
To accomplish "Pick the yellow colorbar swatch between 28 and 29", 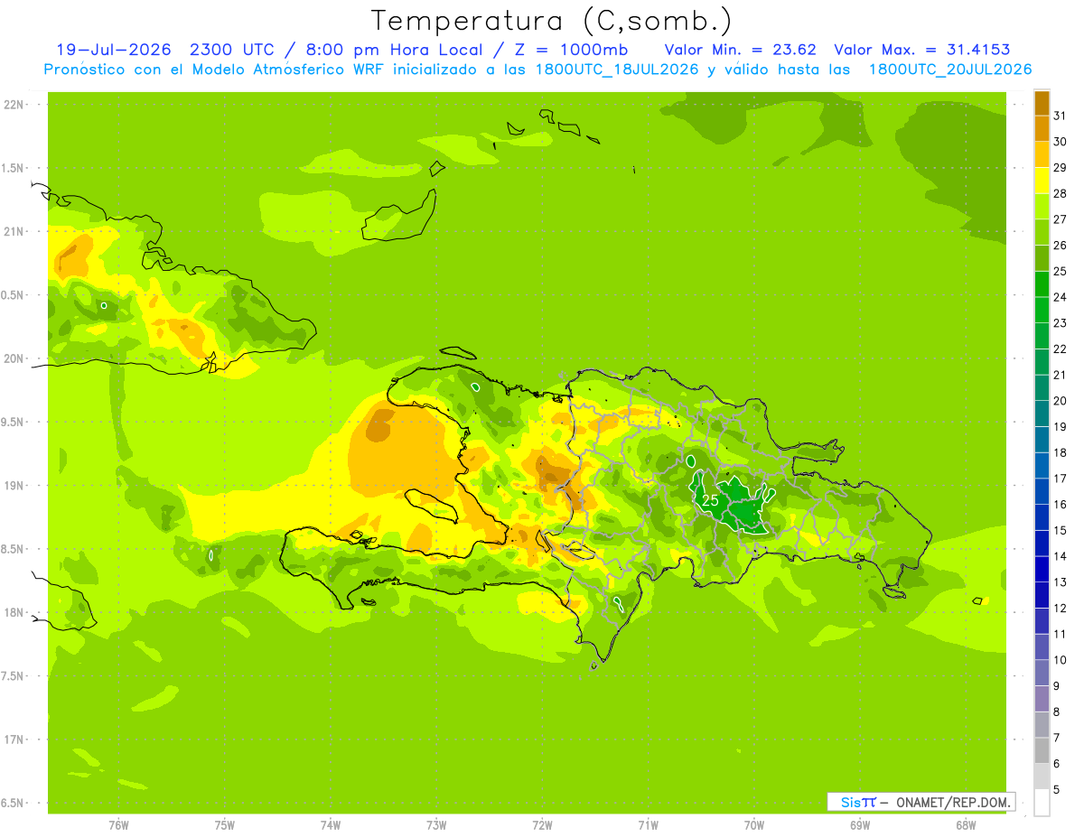I will [x=1042, y=181].
